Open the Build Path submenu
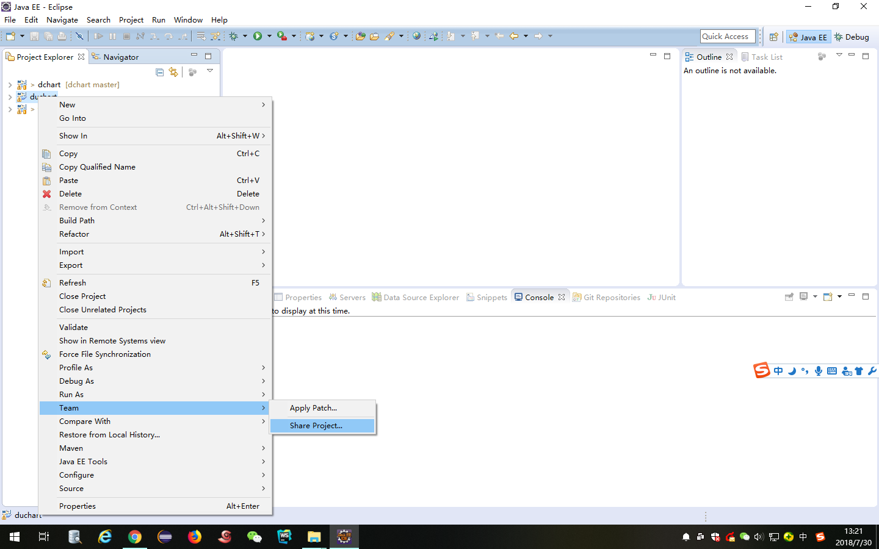Screen dimensions: 879x549 point(155,221)
